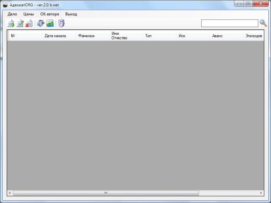Open the Дело menu

(x=12, y=14)
